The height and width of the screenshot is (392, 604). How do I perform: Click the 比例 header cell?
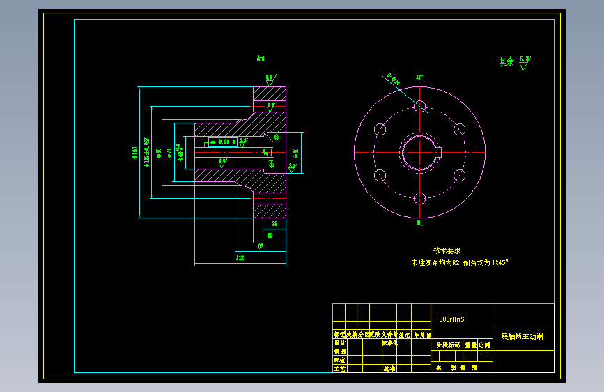(485, 345)
